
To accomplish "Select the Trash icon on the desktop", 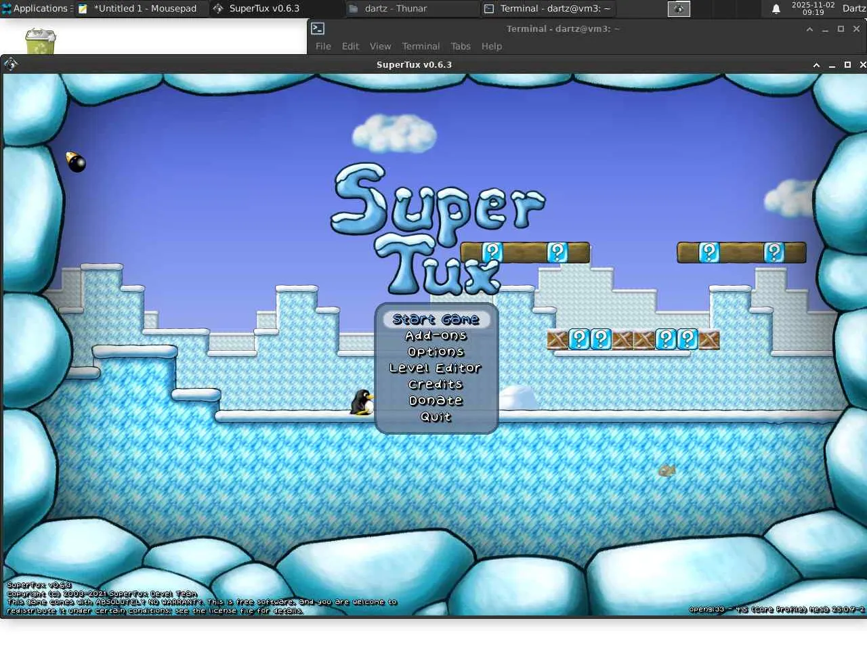I will coord(40,41).
